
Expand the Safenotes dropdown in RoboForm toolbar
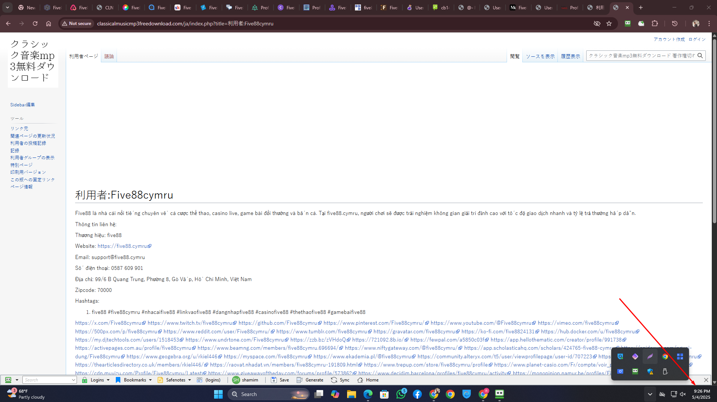[x=190, y=380]
